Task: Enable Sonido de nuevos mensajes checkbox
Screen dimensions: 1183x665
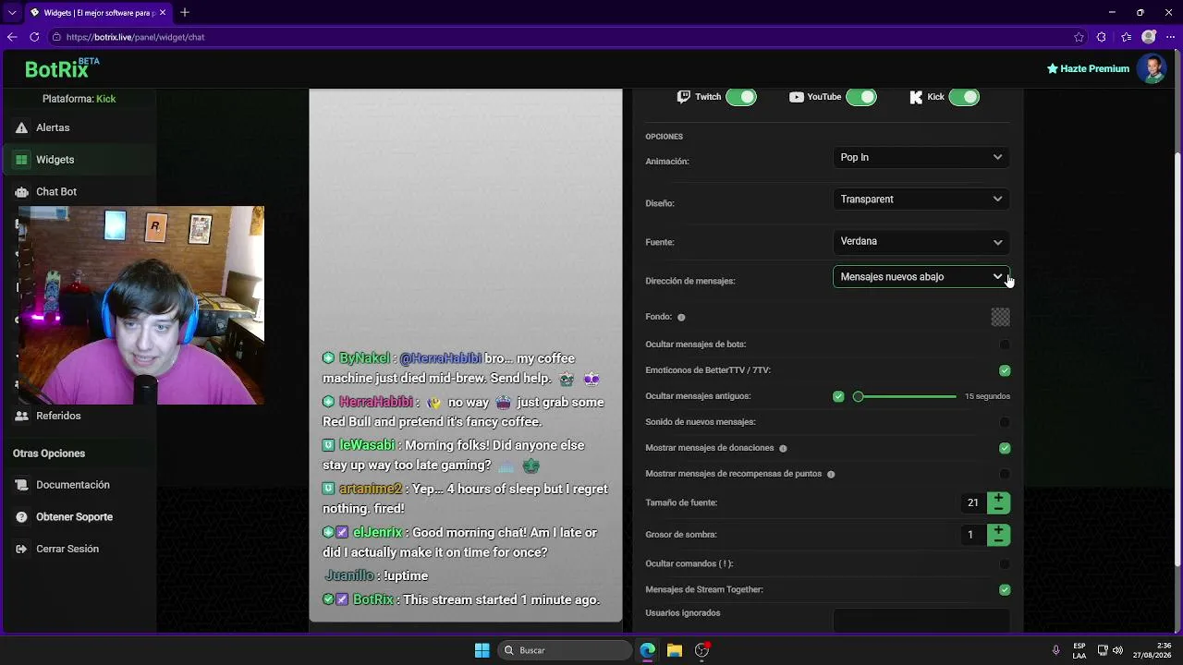Action: 1005,422
